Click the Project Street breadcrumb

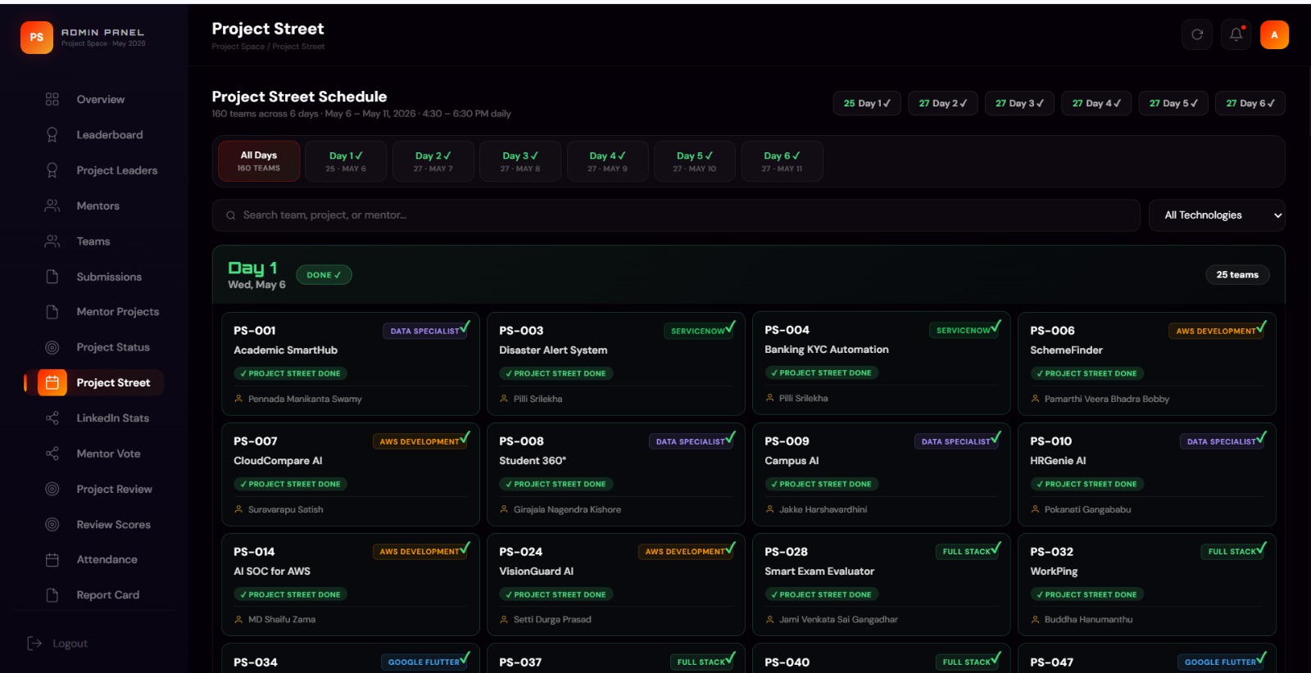(298, 47)
